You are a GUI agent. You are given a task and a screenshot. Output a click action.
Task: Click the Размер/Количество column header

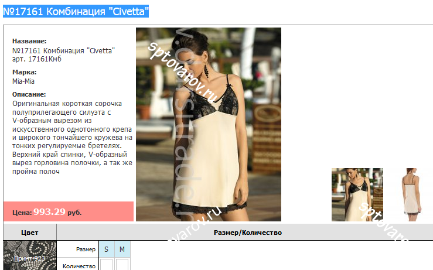[x=248, y=233]
